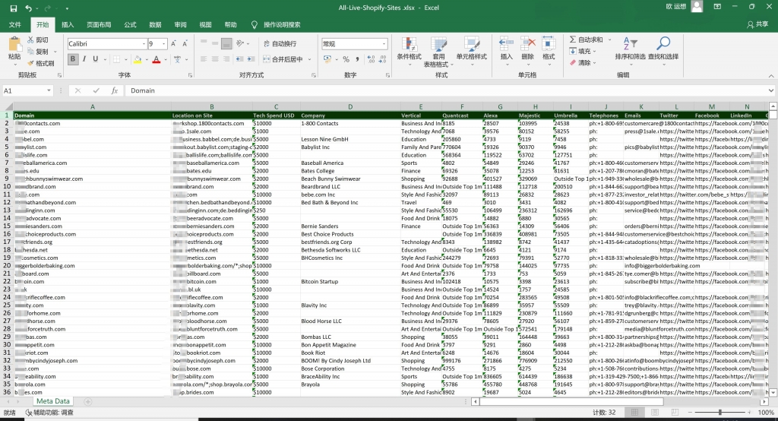Open the font size dropdown
This screenshot has width=778, height=421.
[x=164, y=43]
